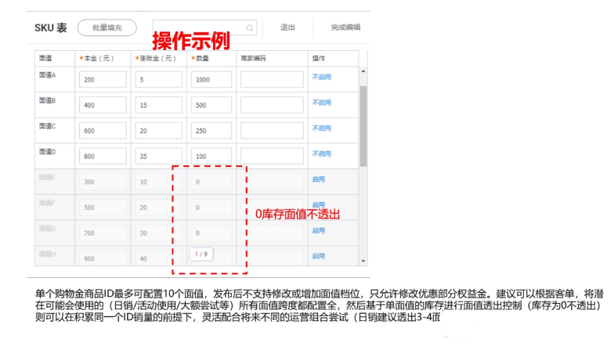614x346 pixels.
Task: Edit 本金 field of 面值B (400)
Action: tap(103, 105)
